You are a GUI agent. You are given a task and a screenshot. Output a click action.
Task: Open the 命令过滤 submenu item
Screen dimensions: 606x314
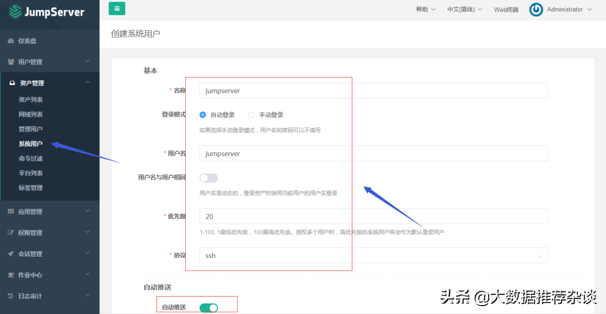pyautogui.click(x=31, y=158)
